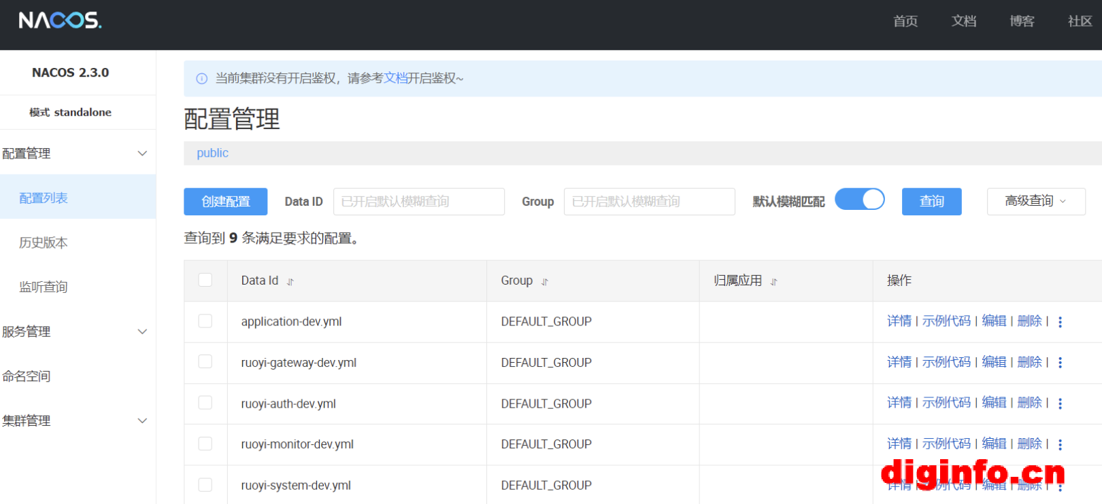Click DEFAULT_GROUP in the ruoyi-system-dev.yml row

[x=546, y=485]
